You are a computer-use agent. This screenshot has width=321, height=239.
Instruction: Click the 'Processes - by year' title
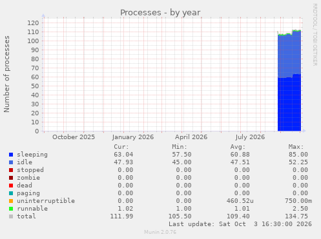(160, 13)
